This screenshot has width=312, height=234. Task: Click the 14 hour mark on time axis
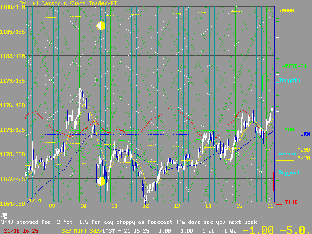(208, 206)
